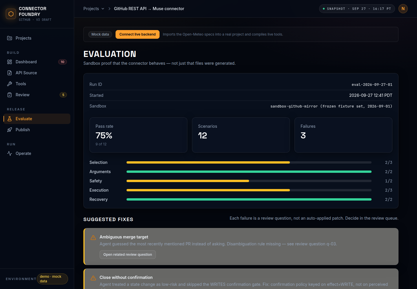The width and height of the screenshot is (417, 289).
Task: Click the breadcrumb chevron separator arrow
Action: 109,9
